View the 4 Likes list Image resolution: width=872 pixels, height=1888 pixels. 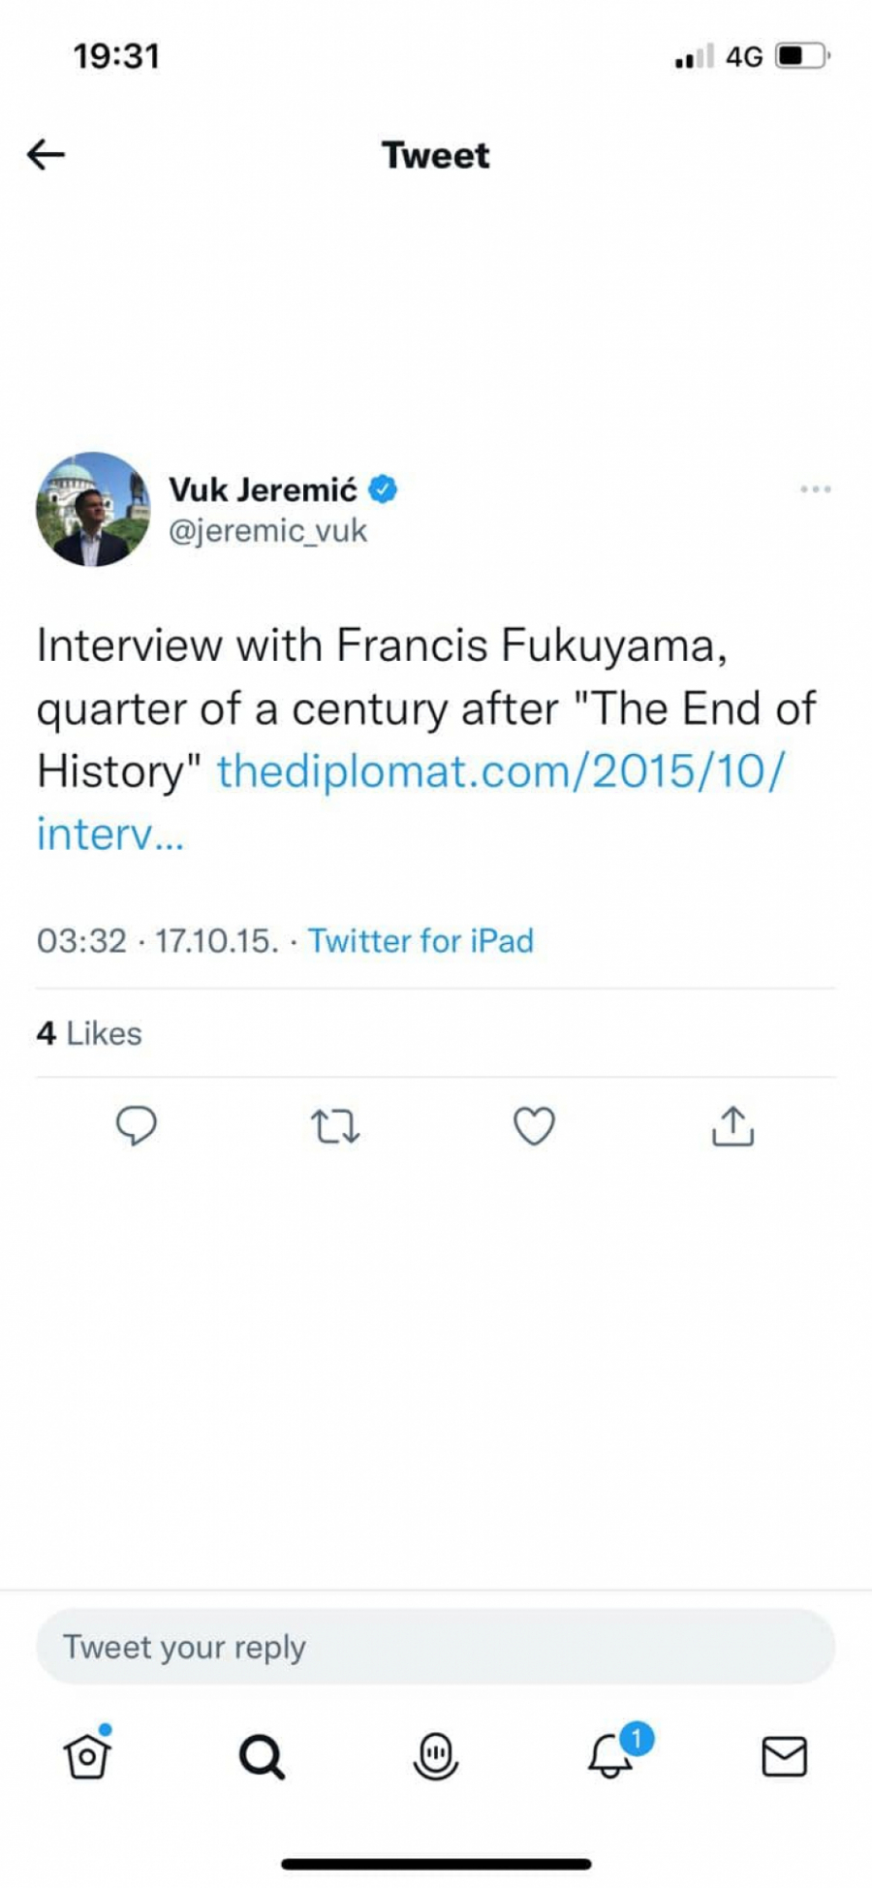(89, 1033)
